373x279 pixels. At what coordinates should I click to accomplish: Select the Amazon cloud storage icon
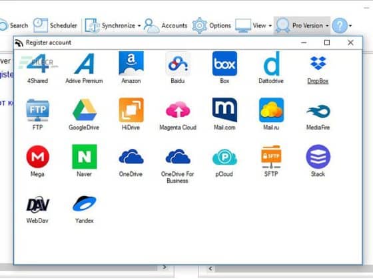(131, 64)
